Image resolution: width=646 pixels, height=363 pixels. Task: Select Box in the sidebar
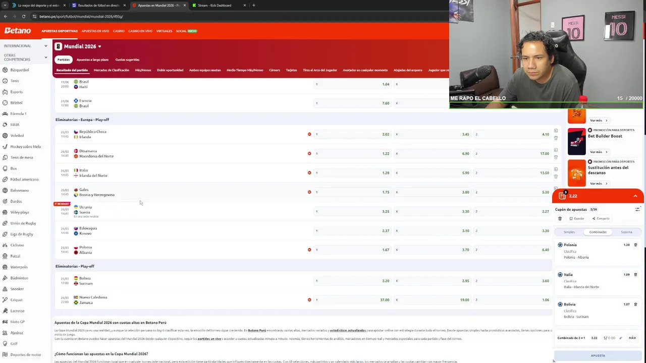pyautogui.click(x=14, y=168)
